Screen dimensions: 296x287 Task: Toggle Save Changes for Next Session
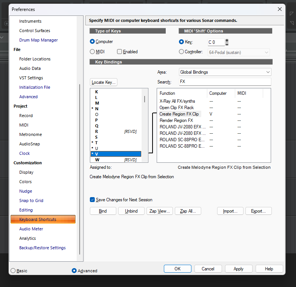92,199
